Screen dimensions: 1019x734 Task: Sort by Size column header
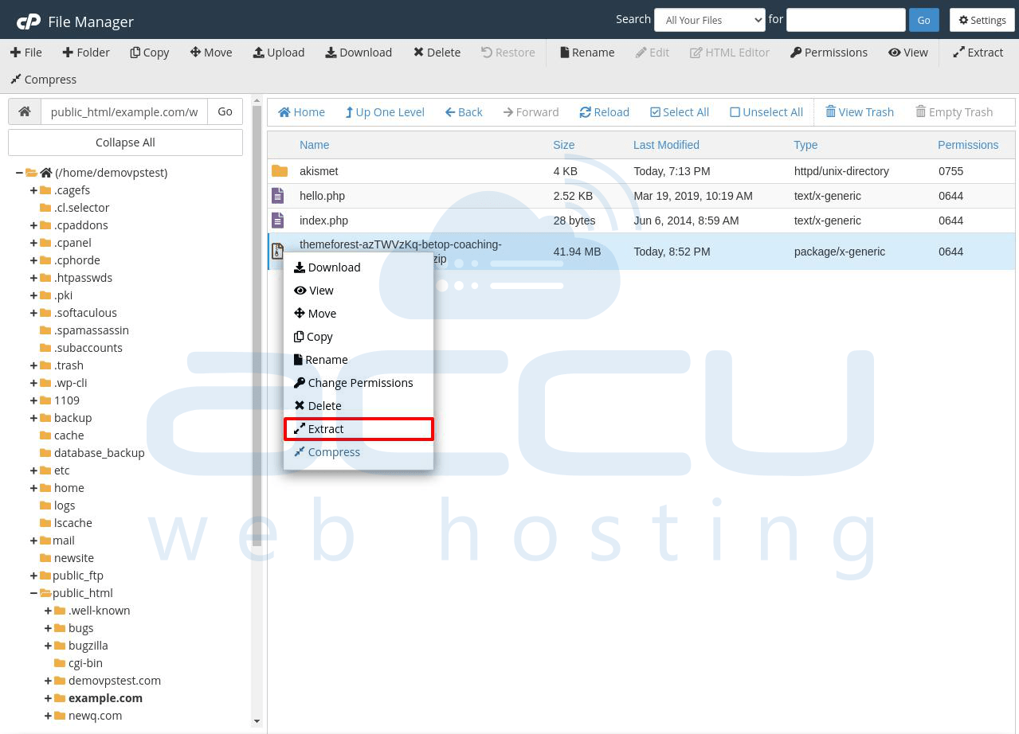[x=564, y=145]
